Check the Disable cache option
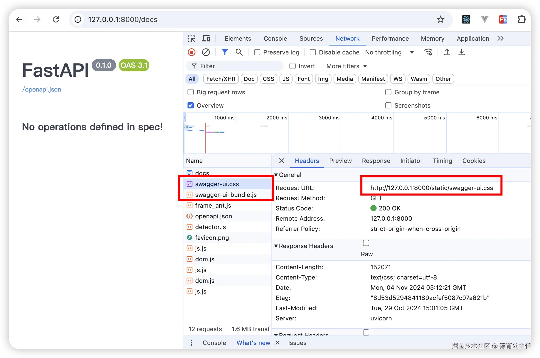 [313, 52]
